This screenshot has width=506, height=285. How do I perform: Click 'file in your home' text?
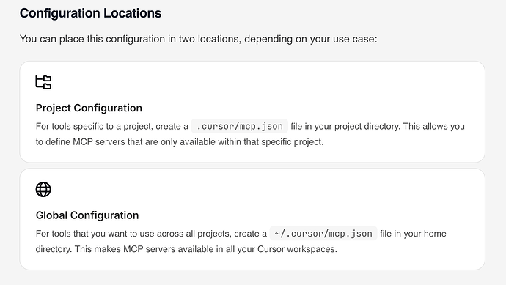413,234
